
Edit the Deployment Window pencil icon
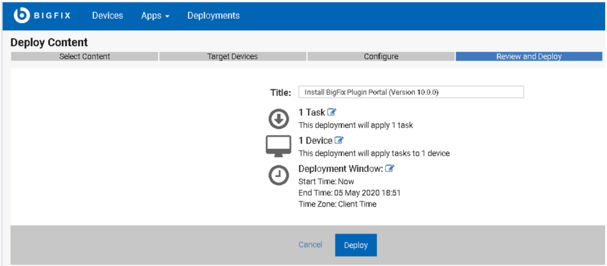coord(390,168)
